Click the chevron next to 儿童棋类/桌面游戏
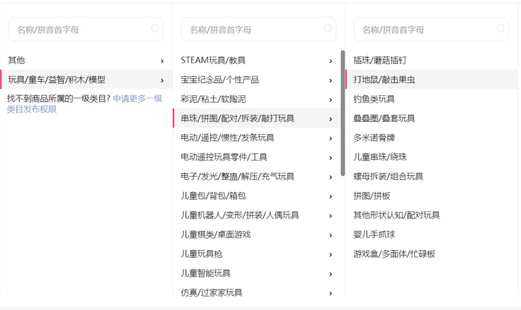Screen dimensions: 521x310 point(331,235)
